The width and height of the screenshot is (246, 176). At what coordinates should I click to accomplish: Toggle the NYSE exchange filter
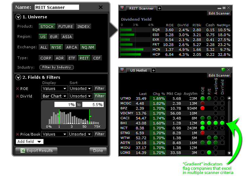(x=56, y=47)
